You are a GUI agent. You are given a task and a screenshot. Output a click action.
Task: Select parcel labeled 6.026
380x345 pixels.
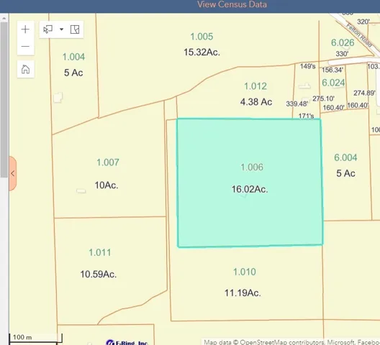point(343,42)
